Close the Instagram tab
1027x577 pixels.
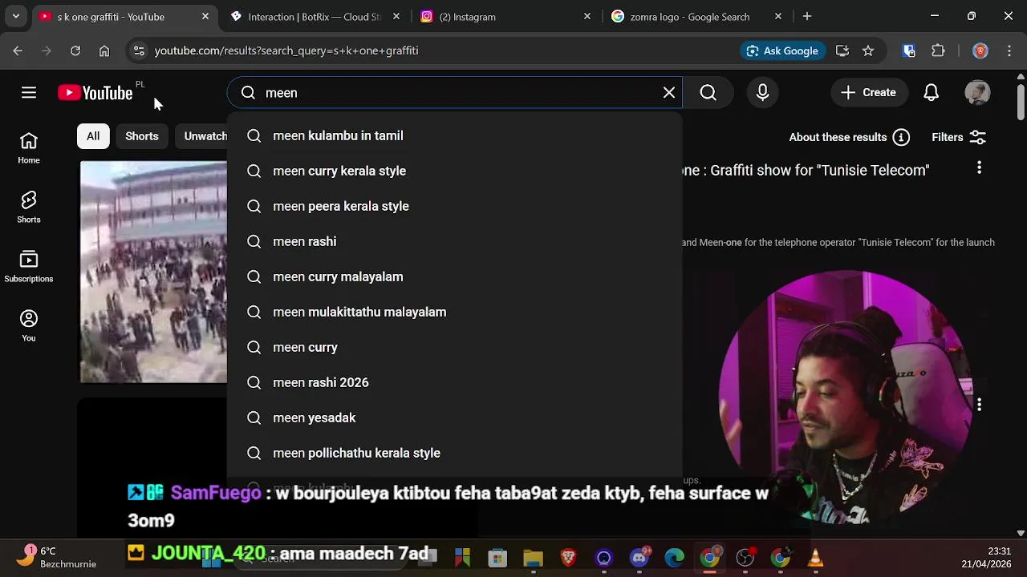coord(587,16)
